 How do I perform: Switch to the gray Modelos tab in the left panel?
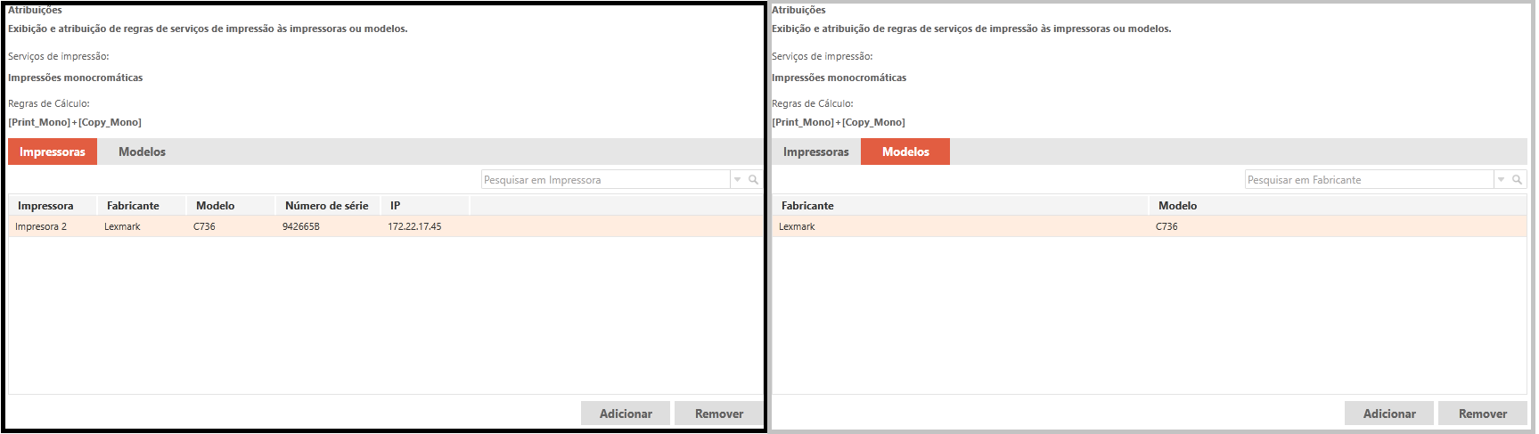tap(142, 151)
